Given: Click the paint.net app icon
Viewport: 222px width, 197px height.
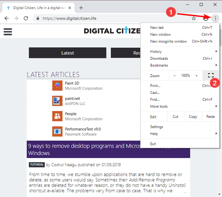Looking at the screenshot, I should coord(57,101).
